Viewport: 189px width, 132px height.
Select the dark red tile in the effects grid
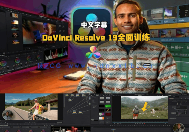point(108,114)
